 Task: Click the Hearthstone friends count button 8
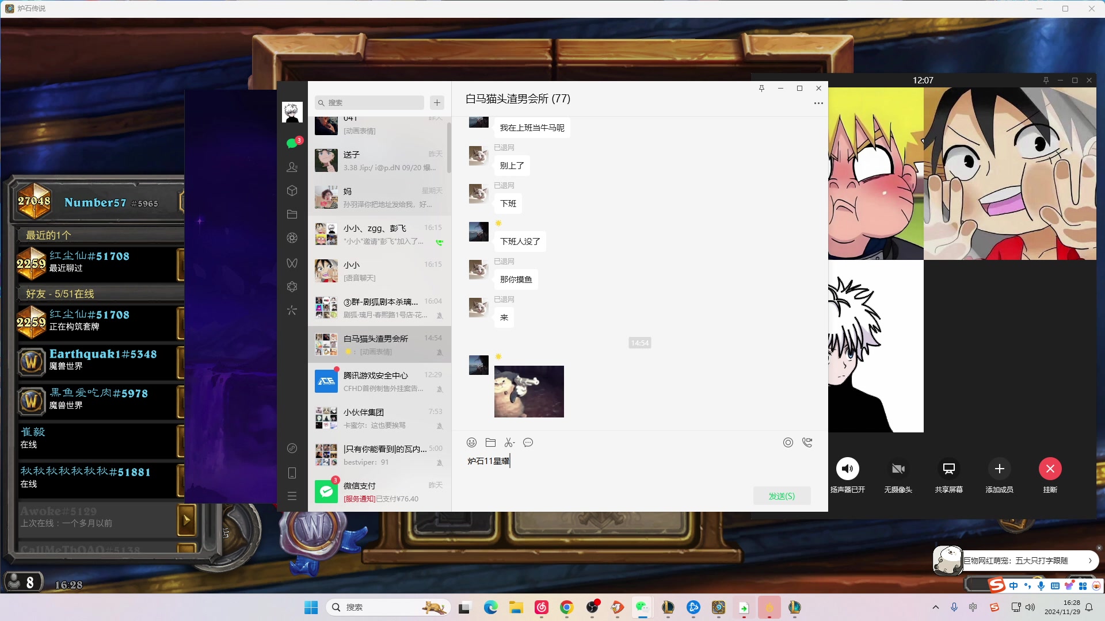(22, 582)
